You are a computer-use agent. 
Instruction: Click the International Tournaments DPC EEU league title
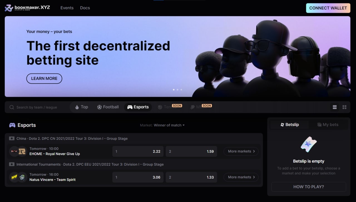[90, 164]
